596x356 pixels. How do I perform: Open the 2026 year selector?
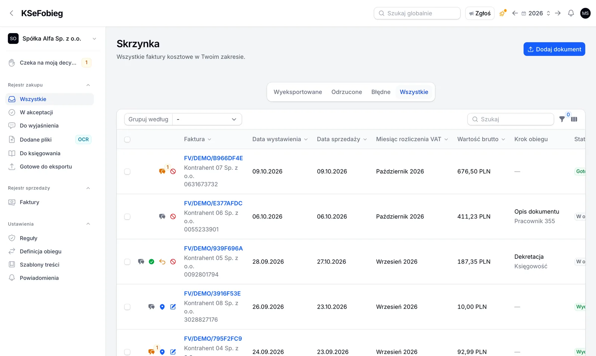click(536, 13)
